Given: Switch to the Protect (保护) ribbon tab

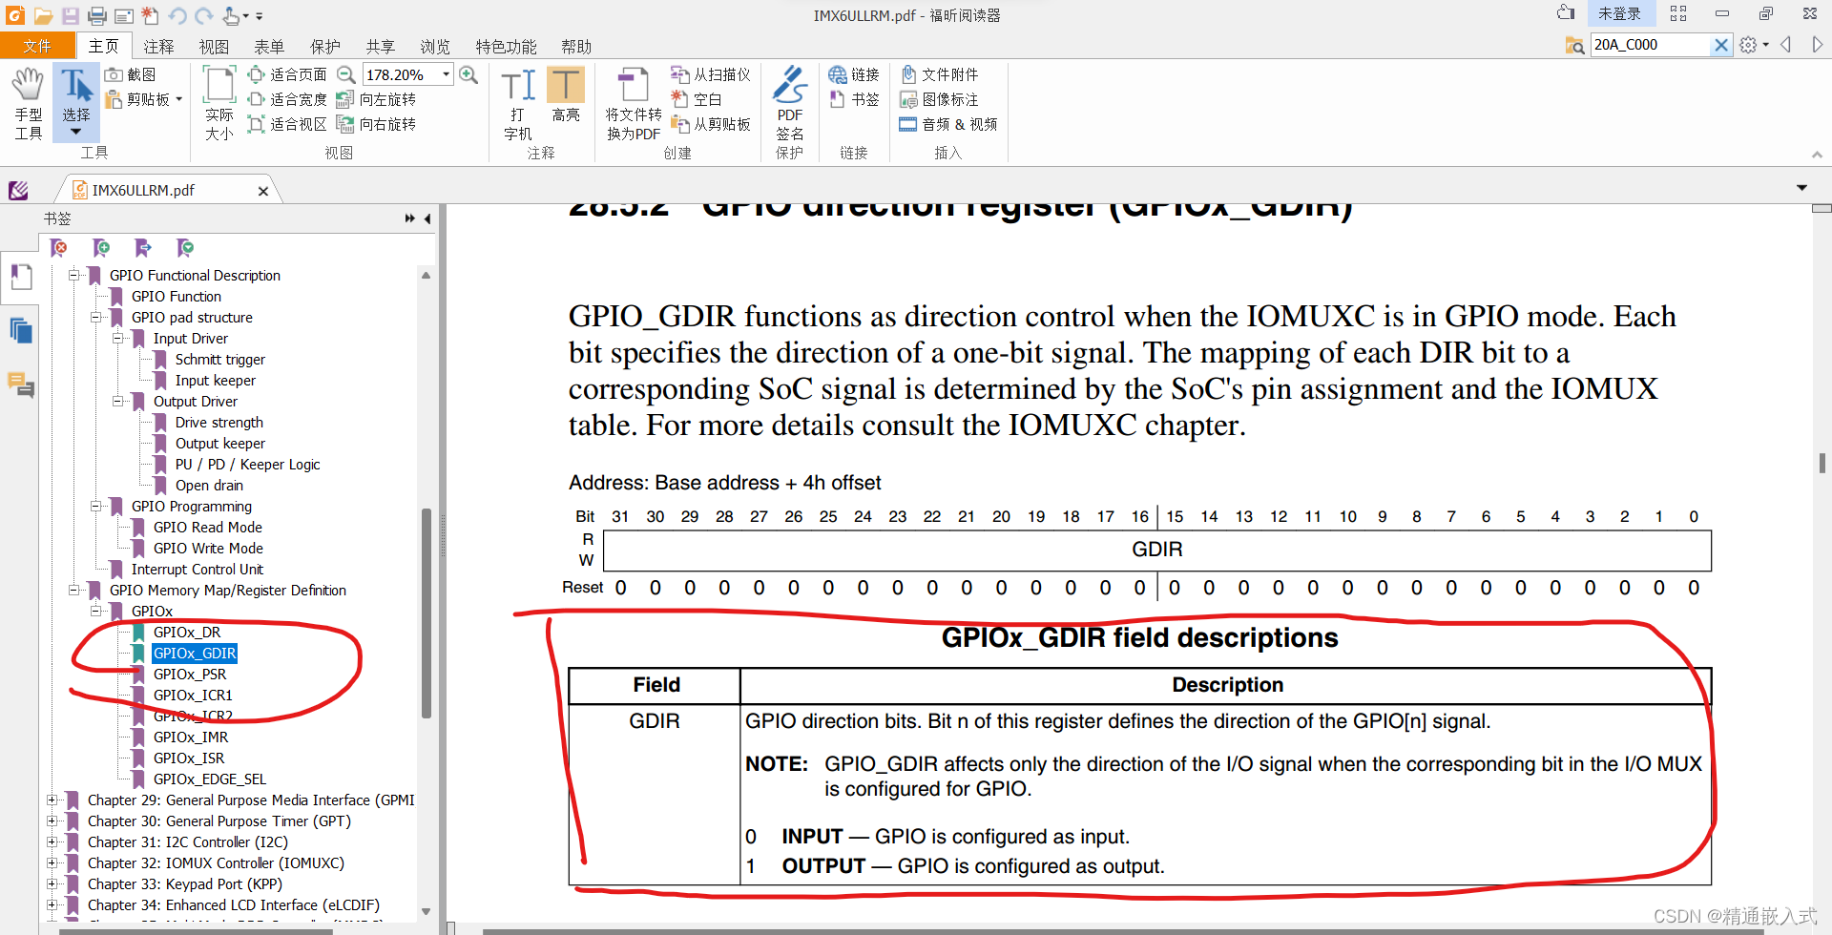Looking at the screenshot, I should click(324, 46).
